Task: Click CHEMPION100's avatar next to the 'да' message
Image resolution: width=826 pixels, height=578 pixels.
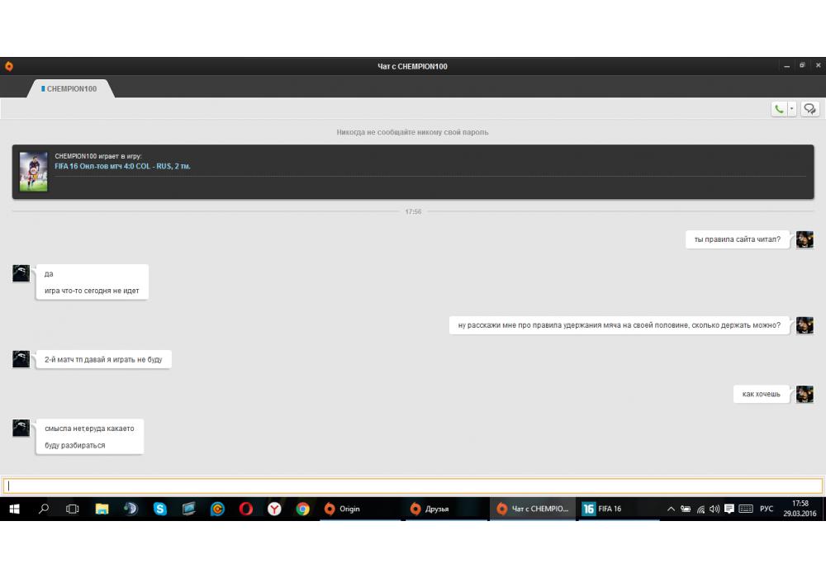Action: [x=21, y=274]
